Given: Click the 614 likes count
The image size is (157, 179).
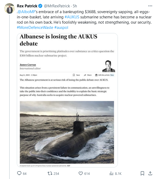Looking at the screenshot, I should coord(87,174).
